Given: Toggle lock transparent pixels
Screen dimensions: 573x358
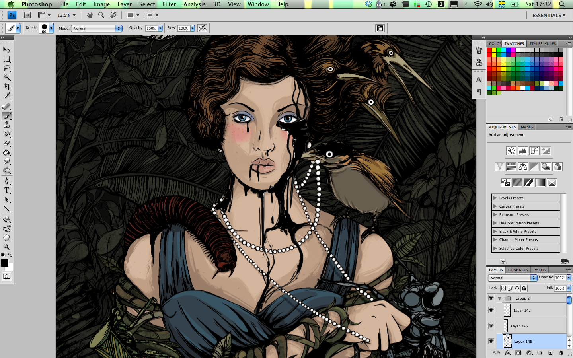Looking at the screenshot, I should 504,288.
